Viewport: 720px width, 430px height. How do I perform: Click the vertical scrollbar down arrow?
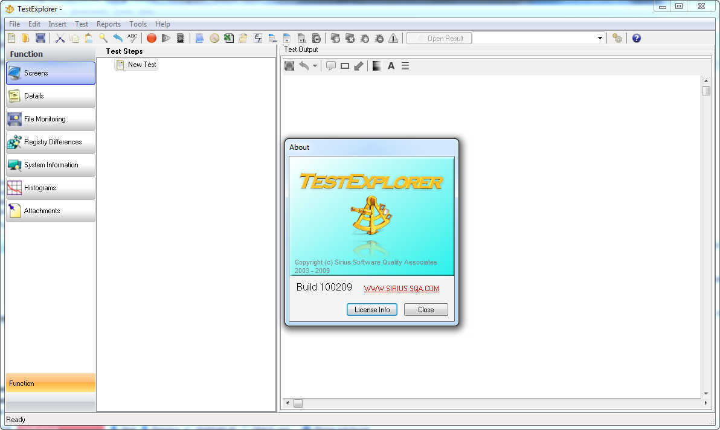pyautogui.click(x=706, y=393)
